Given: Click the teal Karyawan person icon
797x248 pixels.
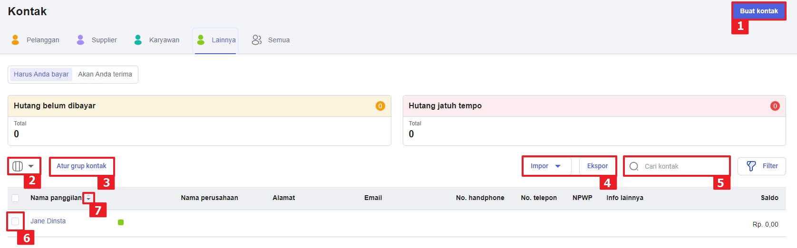Looking at the screenshot, I should click(138, 40).
